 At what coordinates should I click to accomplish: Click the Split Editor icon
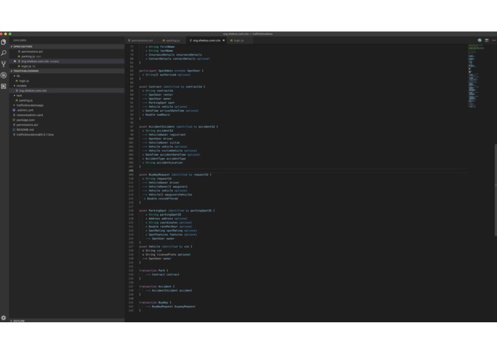tap(486, 40)
